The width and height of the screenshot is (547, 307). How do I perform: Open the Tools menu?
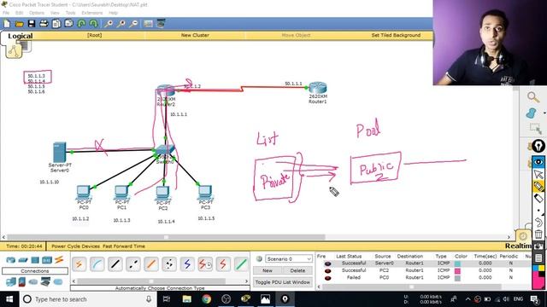(x=70, y=13)
